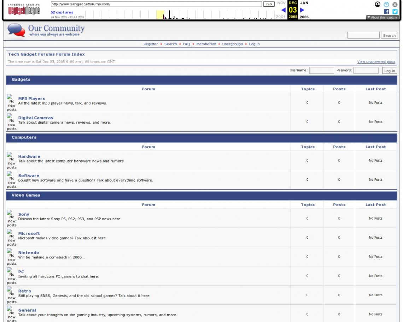This screenshot has width=403, height=322.
Task: Click the Sony forum no-new-posts icon
Action: [x=12, y=219]
